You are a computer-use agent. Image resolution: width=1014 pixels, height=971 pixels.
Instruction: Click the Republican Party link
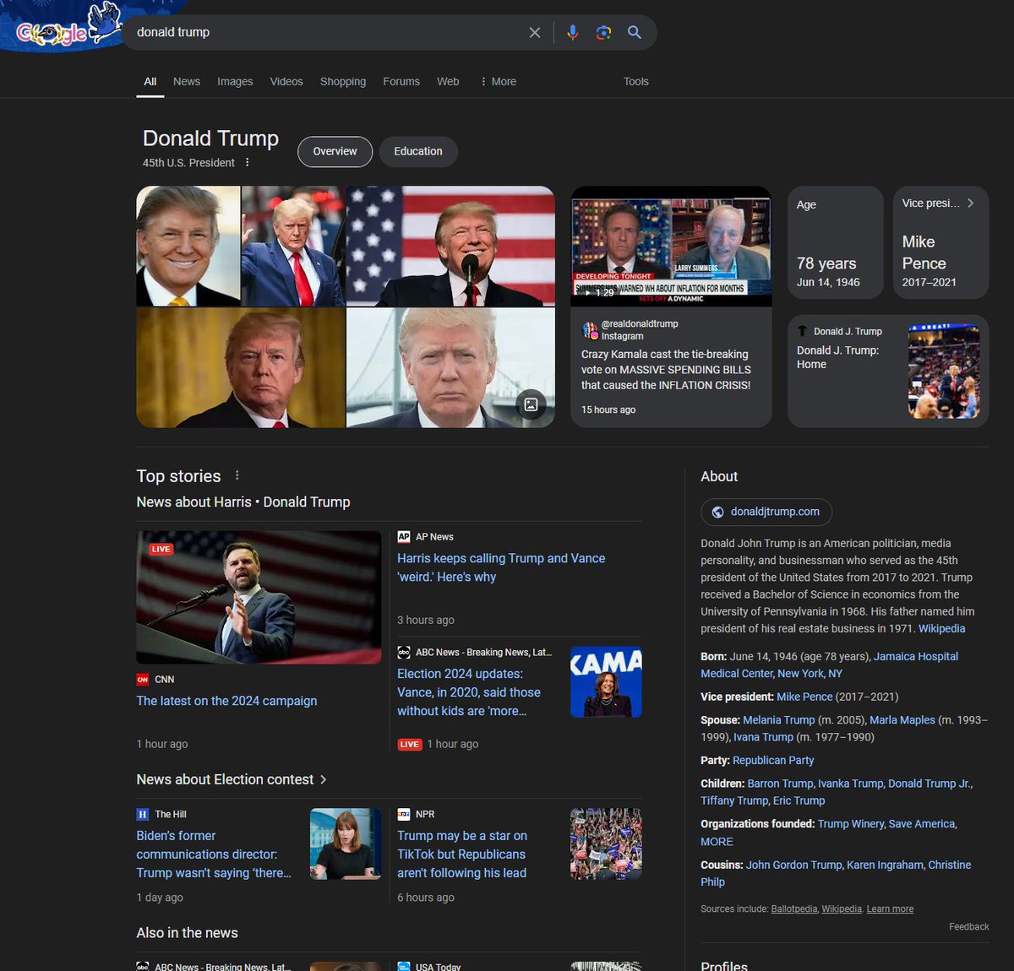click(773, 760)
